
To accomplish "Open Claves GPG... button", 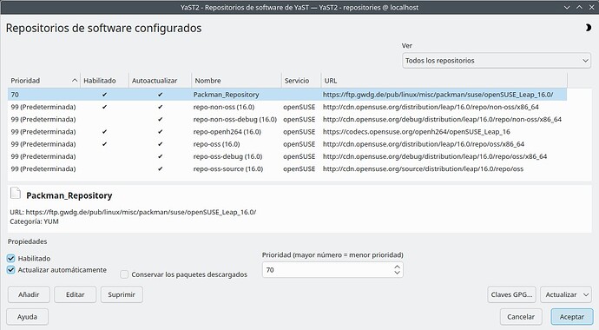I will click(x=511, y=294).
